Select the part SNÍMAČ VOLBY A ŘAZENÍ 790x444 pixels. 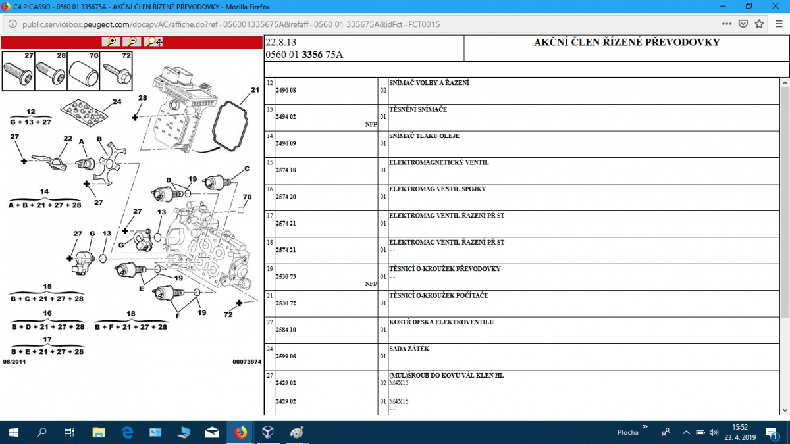[x=429, y=83]
